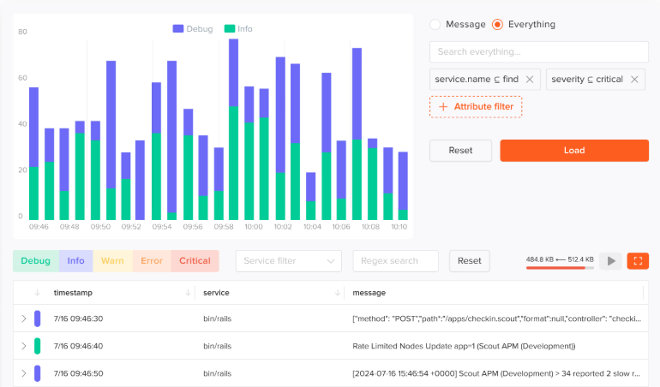Click the Scout APM 34 reported message

tap(495, 373)
